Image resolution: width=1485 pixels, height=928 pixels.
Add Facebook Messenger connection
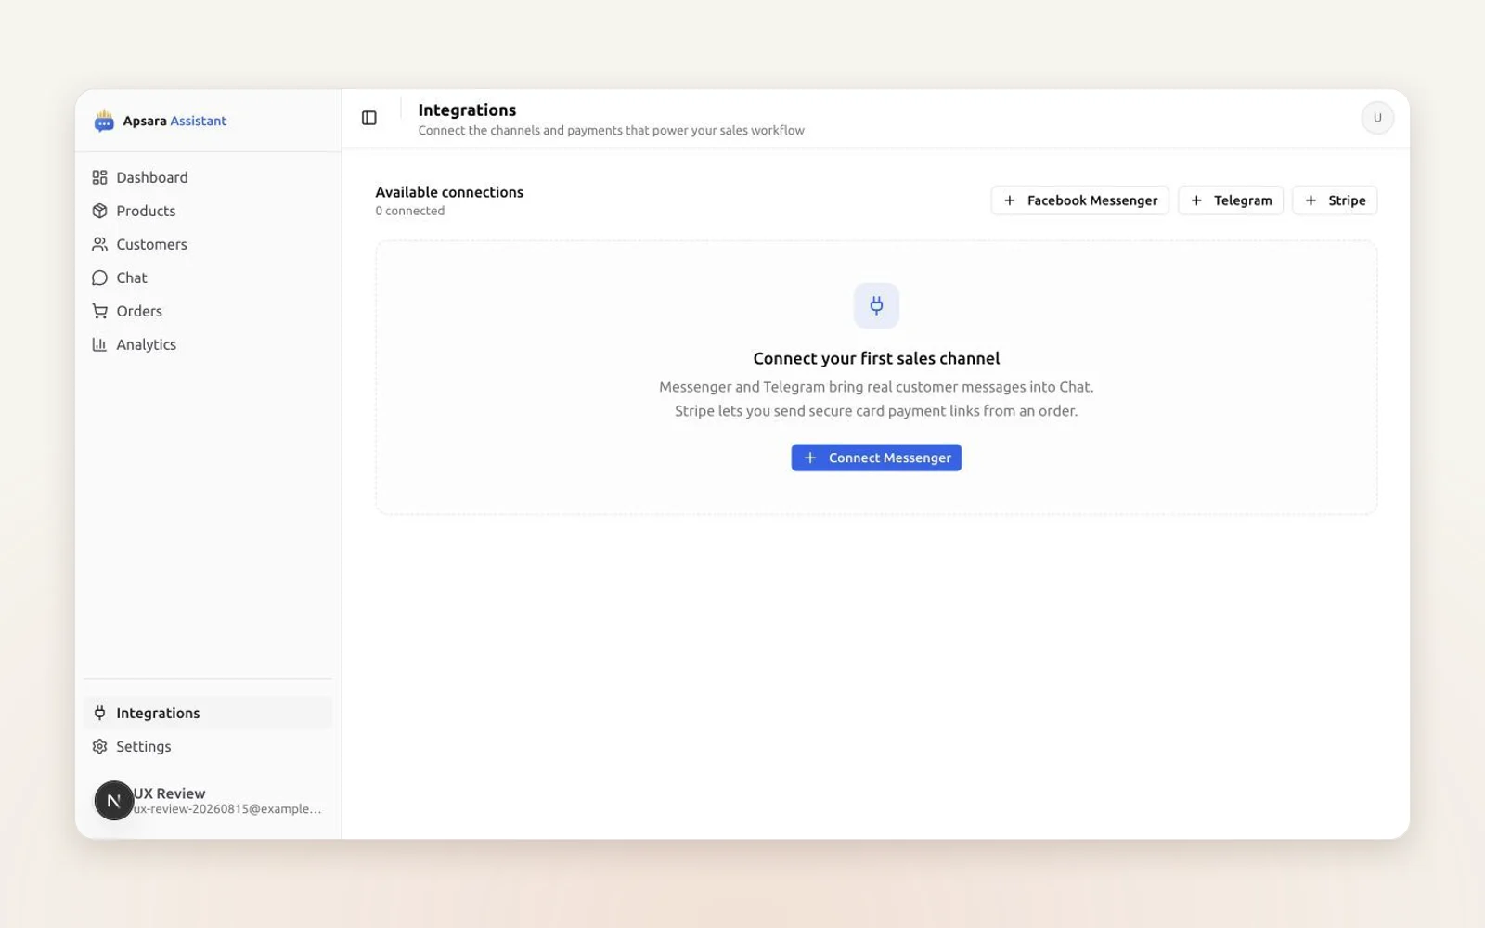coord(1080,200)
